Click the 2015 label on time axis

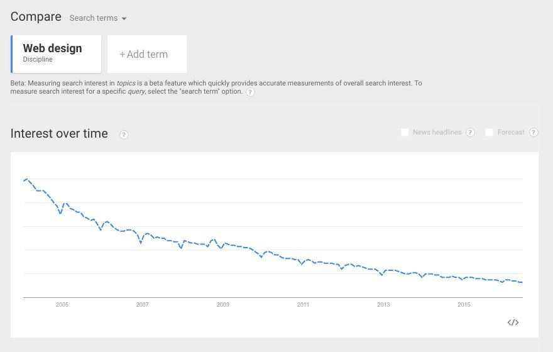(464, 305)
